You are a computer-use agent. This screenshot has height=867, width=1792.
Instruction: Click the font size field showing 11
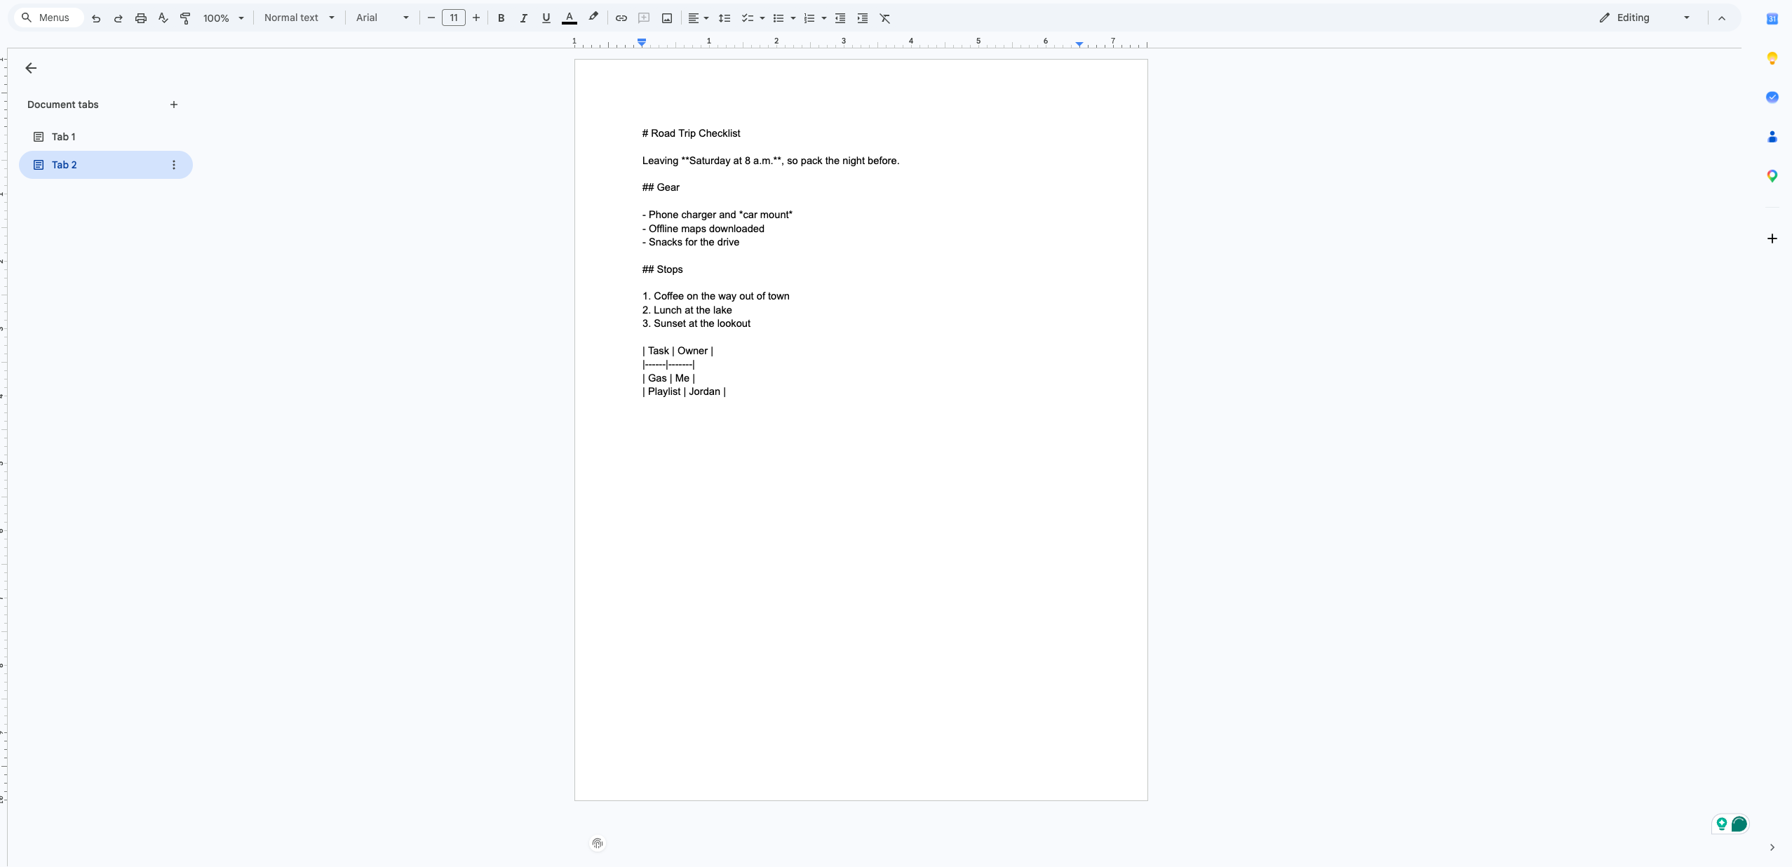(x=454, y=18)
